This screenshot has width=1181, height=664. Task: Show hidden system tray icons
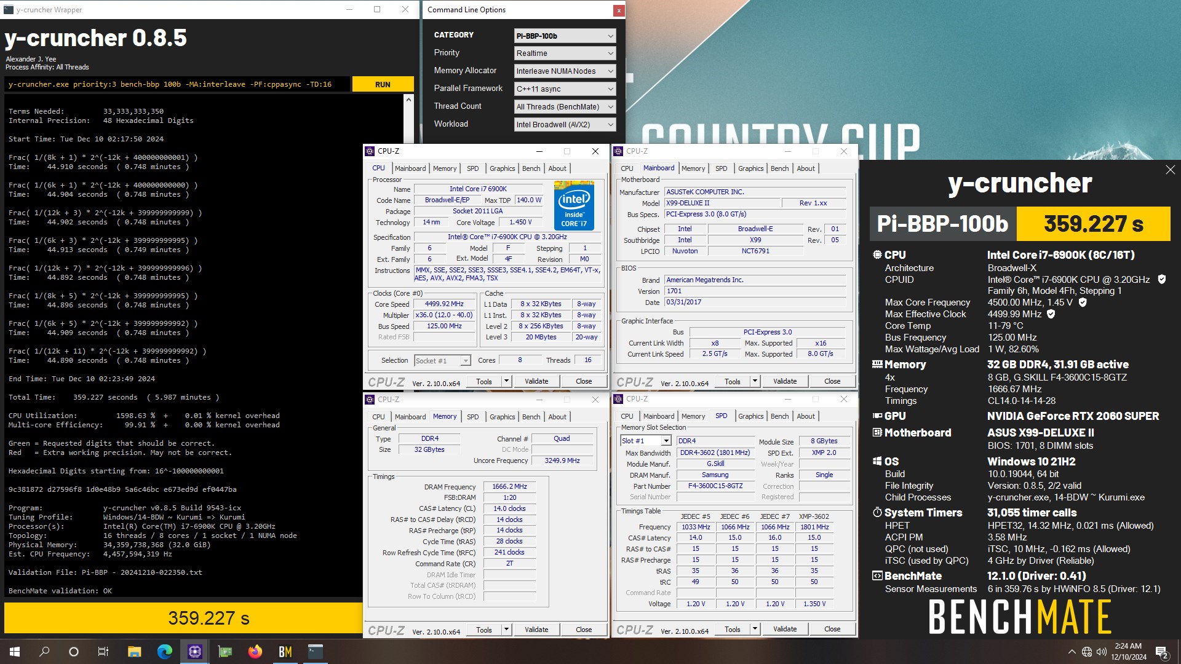[x=1072, y=652]
